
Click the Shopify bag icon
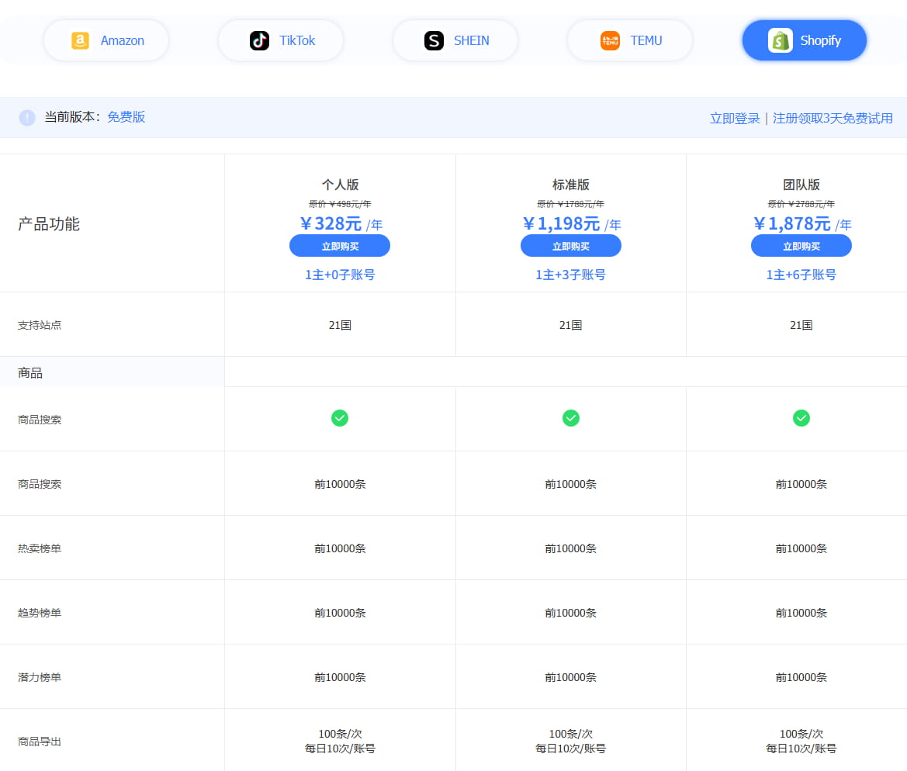pos(781,40)
